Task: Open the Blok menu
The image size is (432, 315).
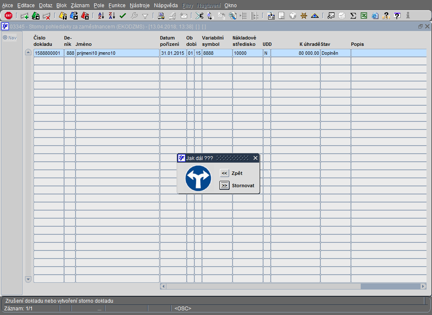Action: 62,6
